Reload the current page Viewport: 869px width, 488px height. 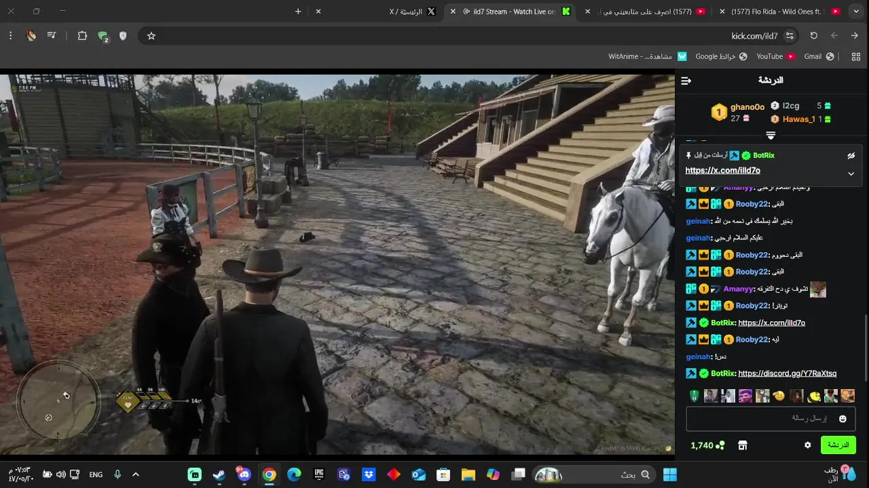coord(813,36)
